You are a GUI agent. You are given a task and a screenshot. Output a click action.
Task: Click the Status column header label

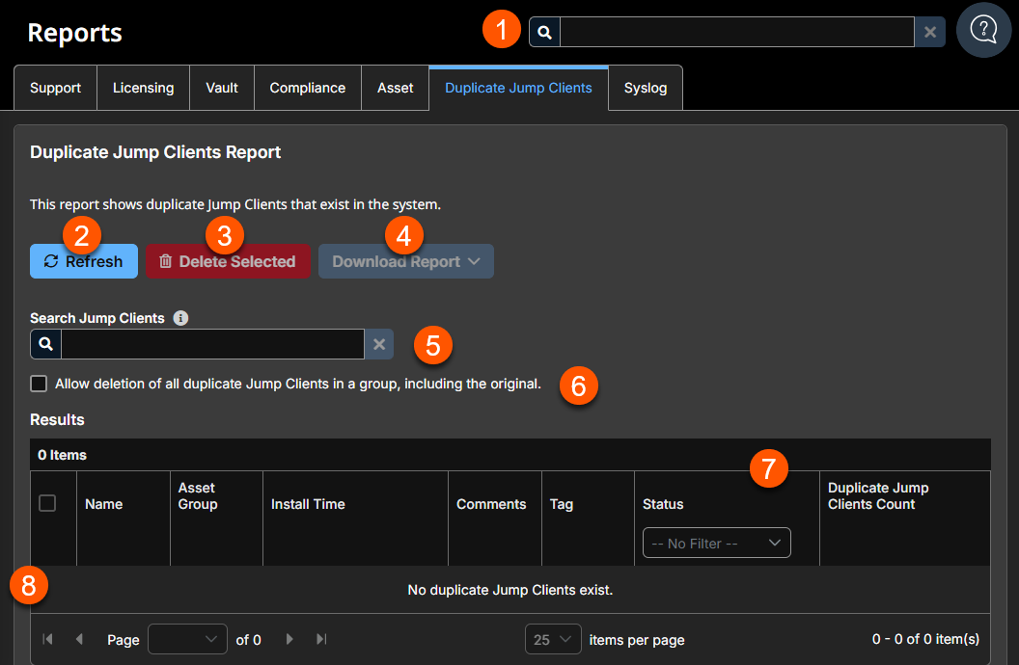(663, 504)
